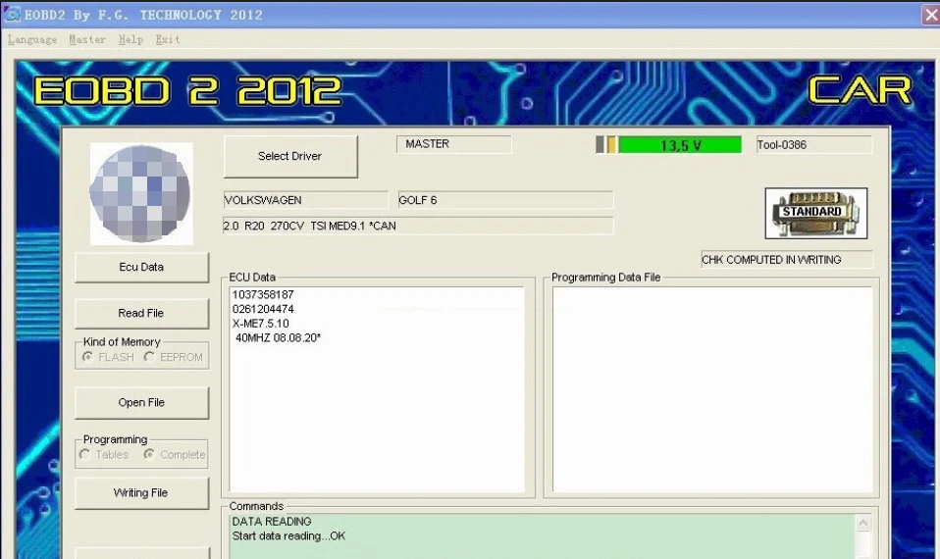Click the 2.0 R20 270CV engine field
This screenshot has height=559, width=940.
tap(418, 226)
